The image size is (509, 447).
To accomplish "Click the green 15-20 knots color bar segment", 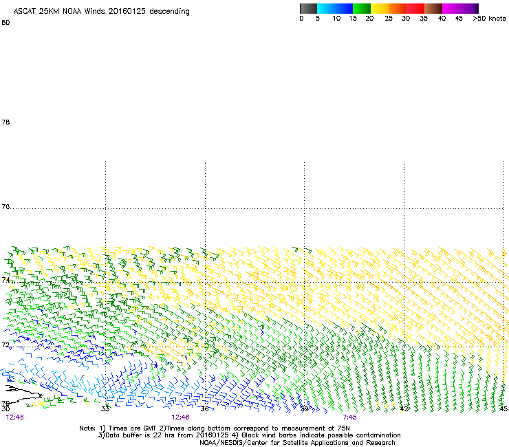I will 362,8.
